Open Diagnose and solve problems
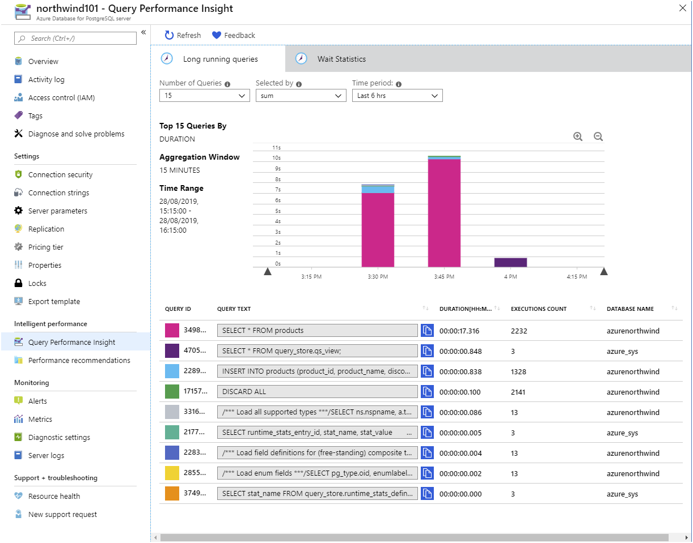693x543 pixels. click(75, 134)
